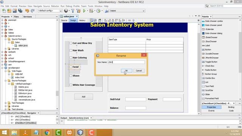
Task: Create a new file from toolbar
Action: point(4,11)
